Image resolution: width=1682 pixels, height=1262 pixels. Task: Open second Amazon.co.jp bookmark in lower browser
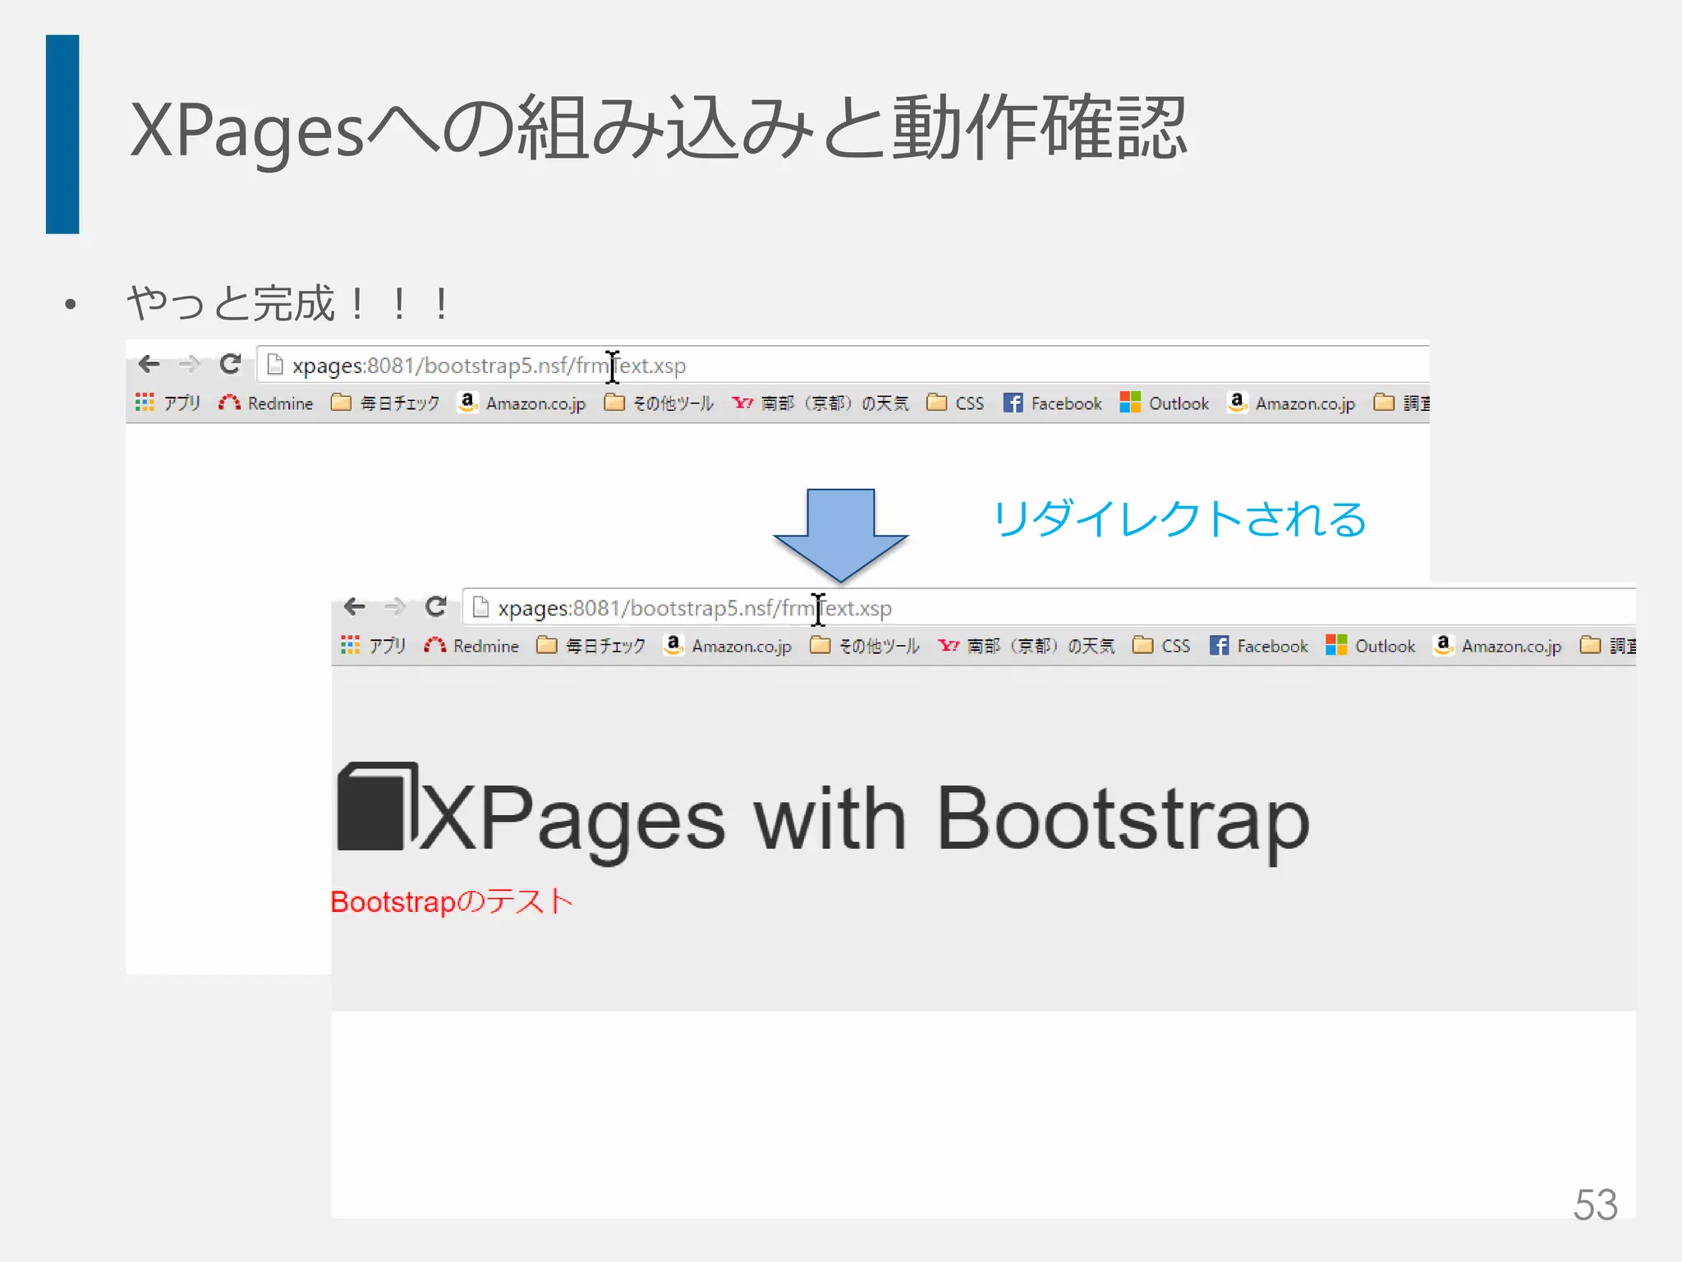click(1496, 645)
